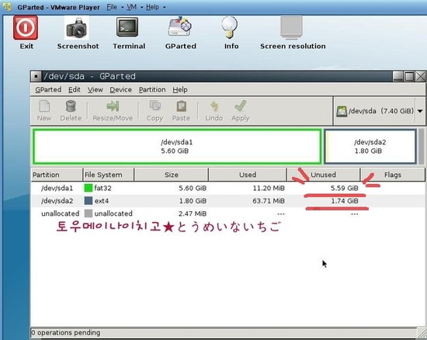Click the Undo arrow toolbar icon

point(214,106)
